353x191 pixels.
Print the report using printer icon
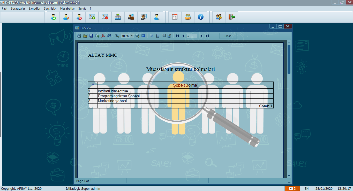point(79,36)
